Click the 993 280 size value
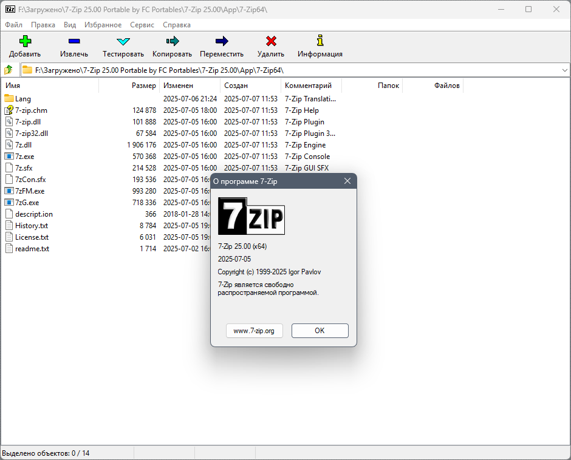 point(144,191)
